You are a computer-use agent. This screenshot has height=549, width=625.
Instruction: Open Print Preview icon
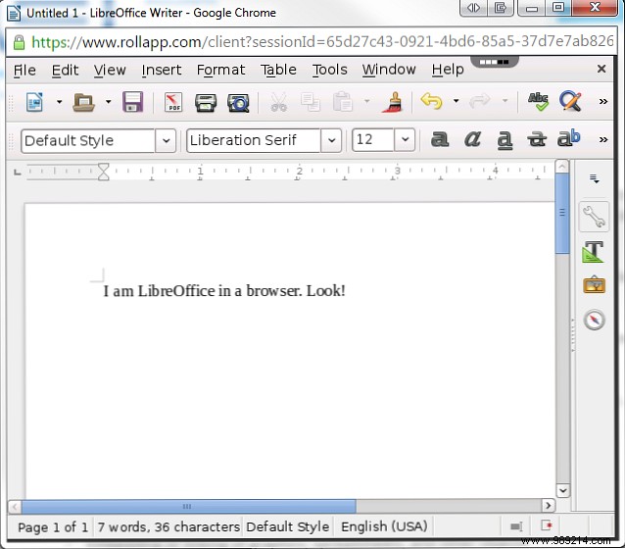[238, 102]
